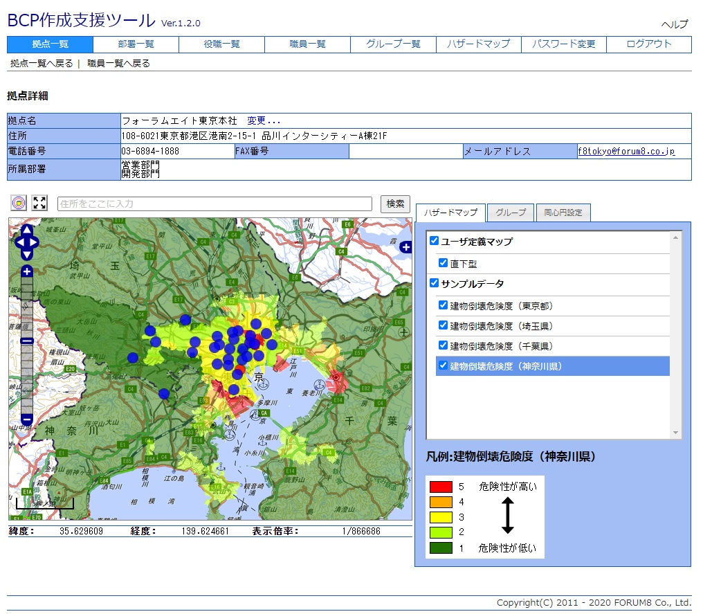The image size is (703, 614).
Task: Pan the map up with the arrow
Action: [27, 231]
